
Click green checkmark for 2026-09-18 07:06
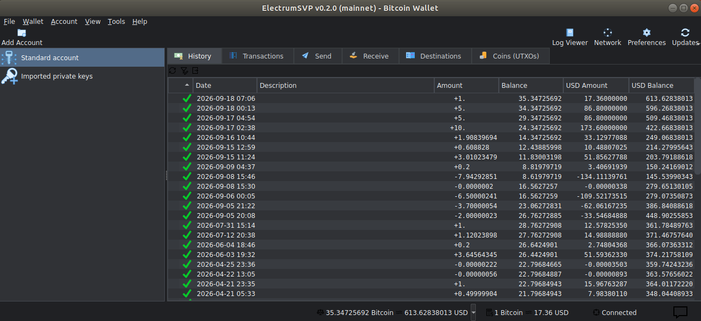pyautogui.click(x=187, y=99)
